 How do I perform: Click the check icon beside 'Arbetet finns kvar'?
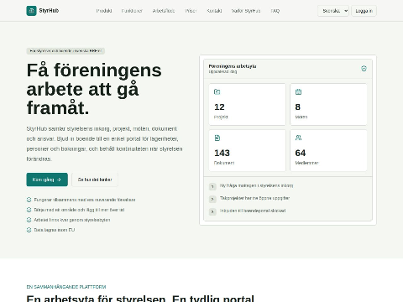(29, 220)
